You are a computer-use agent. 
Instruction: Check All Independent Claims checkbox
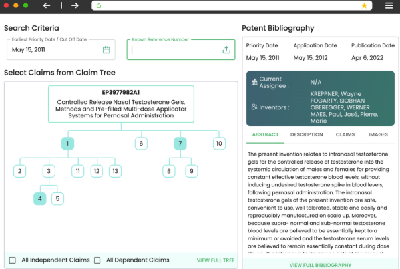(12, 260)
